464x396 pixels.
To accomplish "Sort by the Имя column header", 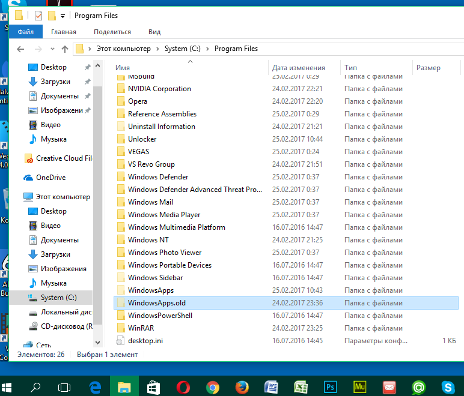I will pos(123,68).
